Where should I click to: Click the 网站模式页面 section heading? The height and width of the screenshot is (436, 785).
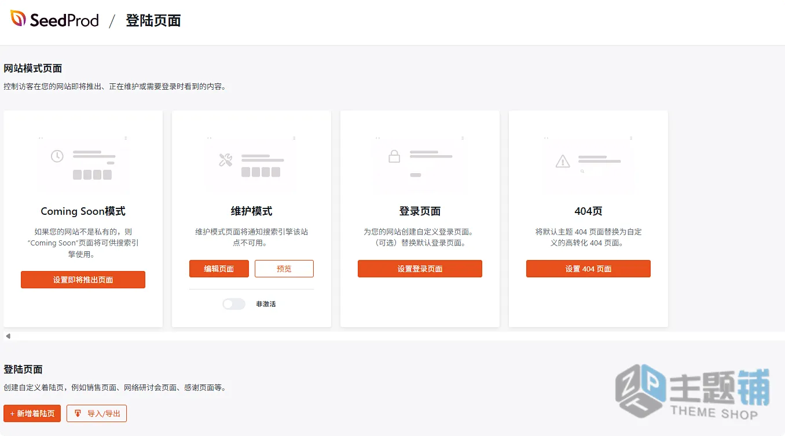click(33, 68)
